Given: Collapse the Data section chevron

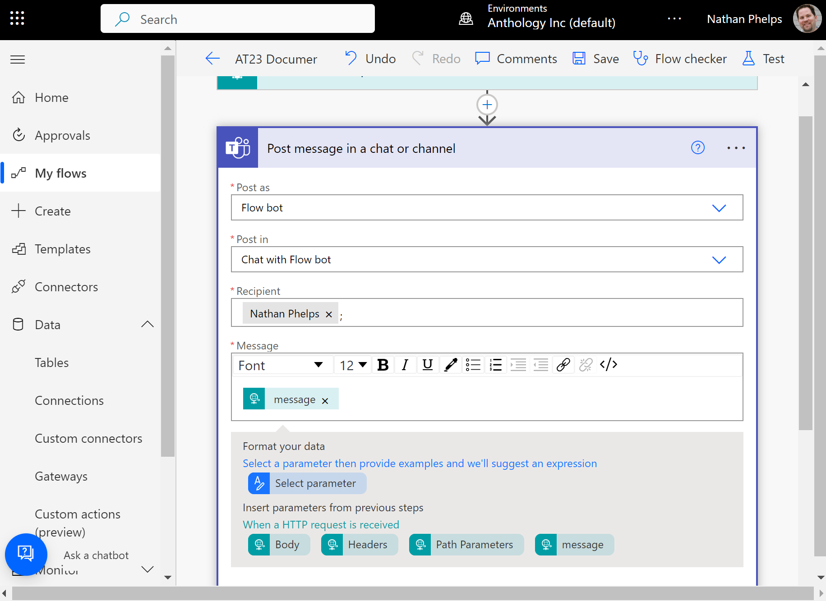Looking at the screenshot, I should pos(148,325).
